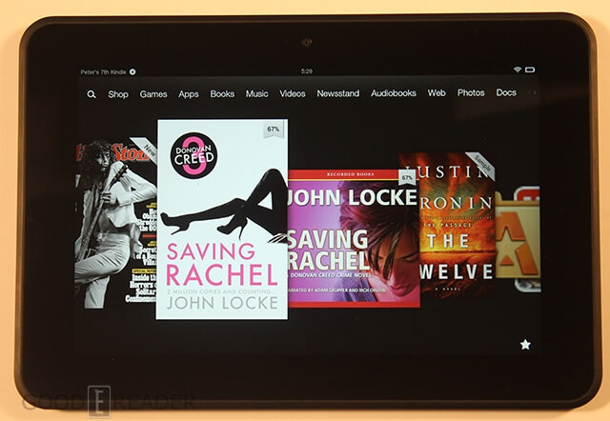This screenshot has height=421, width=610.
Task: Go to the Books library
Action: point(222,93)
